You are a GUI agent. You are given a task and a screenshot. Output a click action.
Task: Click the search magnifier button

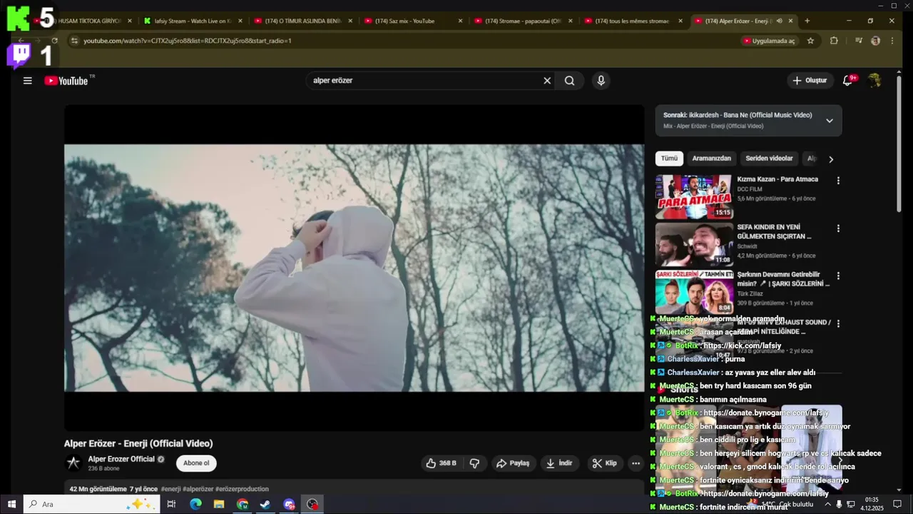(569, 81)
